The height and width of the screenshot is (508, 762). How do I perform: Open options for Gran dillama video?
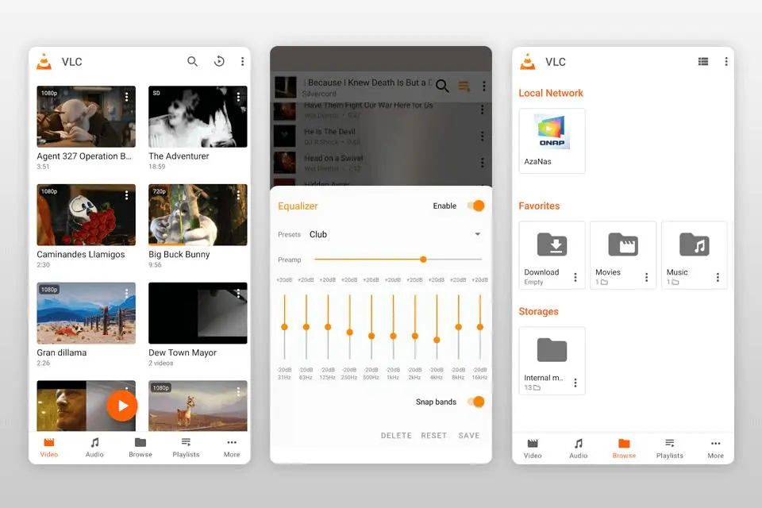point(127,293)
